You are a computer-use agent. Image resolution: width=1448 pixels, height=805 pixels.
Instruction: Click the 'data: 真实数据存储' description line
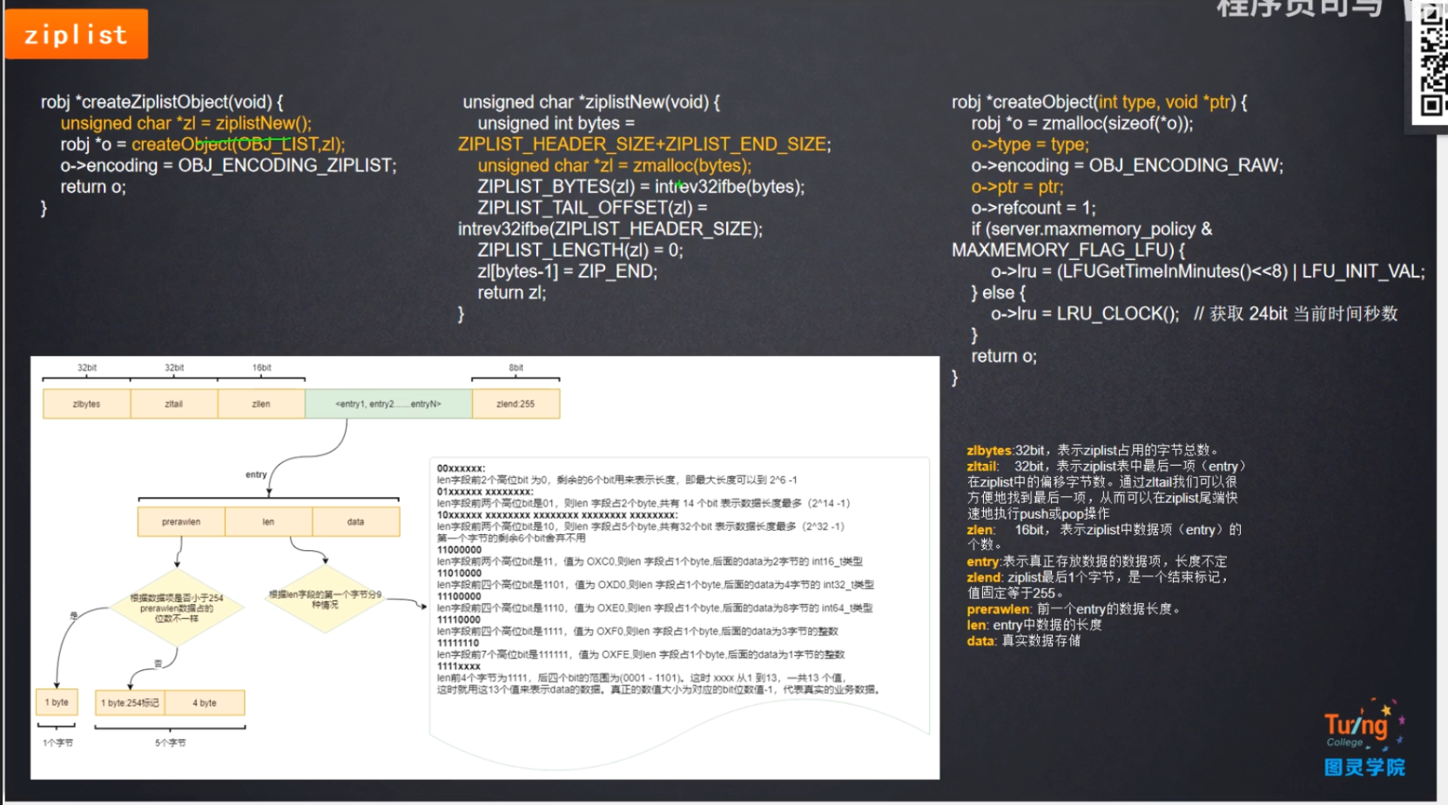click(1024, 641)
